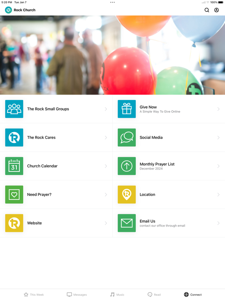Tap the Email Us envelope icon
The width and height of the screenshot is (225, 300).
[x=127, y=223]
